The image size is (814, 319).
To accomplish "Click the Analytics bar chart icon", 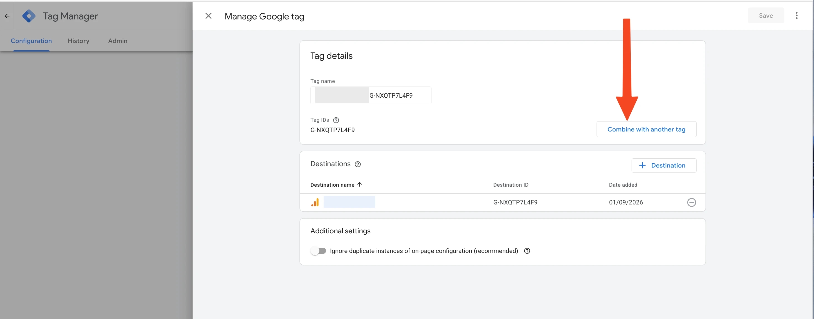I will [315, 202].
